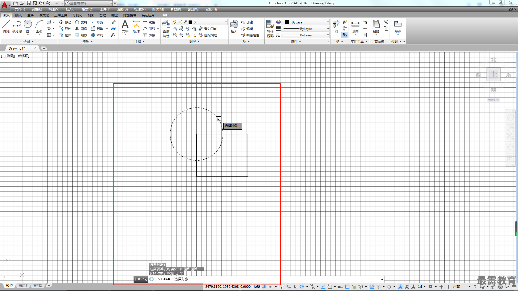Click 引线 (Leader) button

click(149, 29)
